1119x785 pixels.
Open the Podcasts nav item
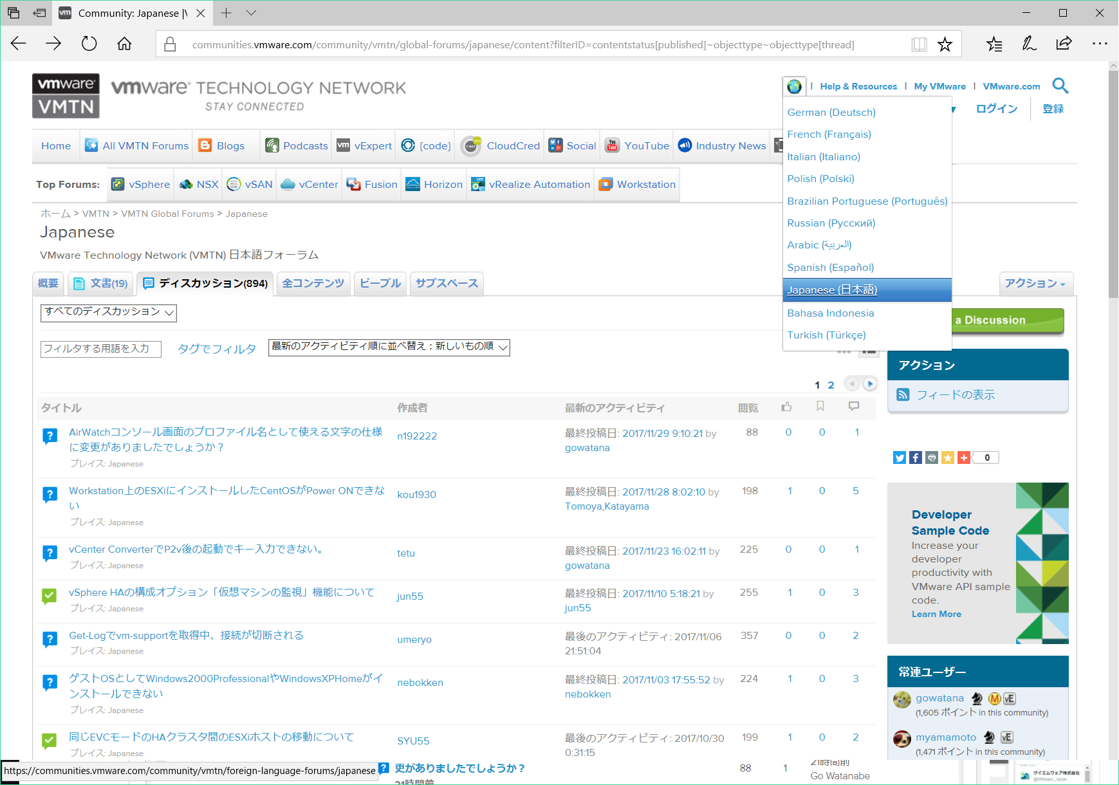pyautogui.click(x=297, y=145)
